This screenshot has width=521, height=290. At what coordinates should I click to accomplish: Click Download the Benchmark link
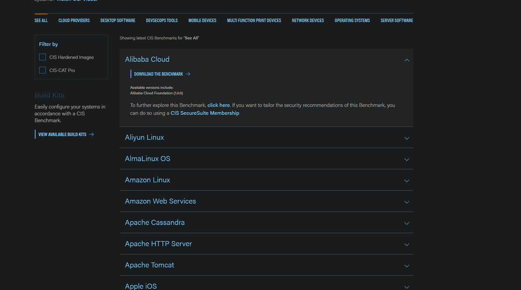tap(158, 74)
